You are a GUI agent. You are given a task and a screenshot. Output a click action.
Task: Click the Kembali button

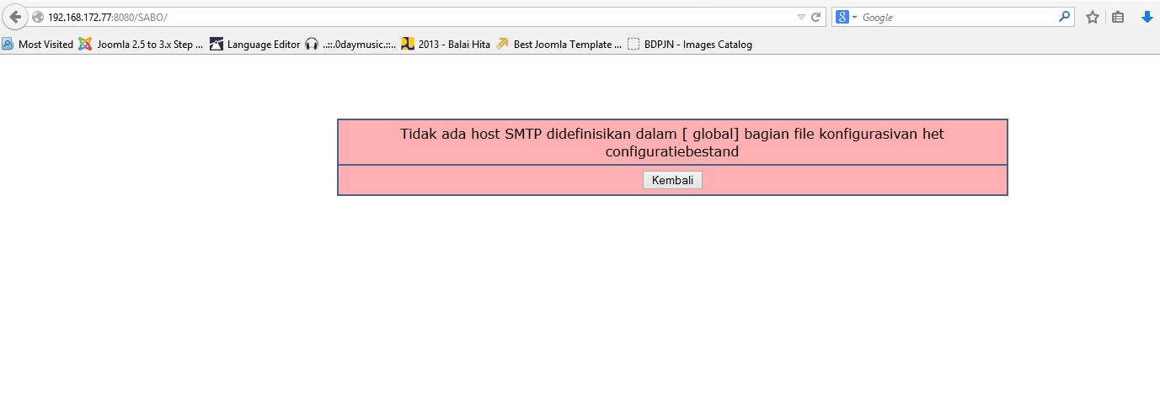tap(672, 180)
